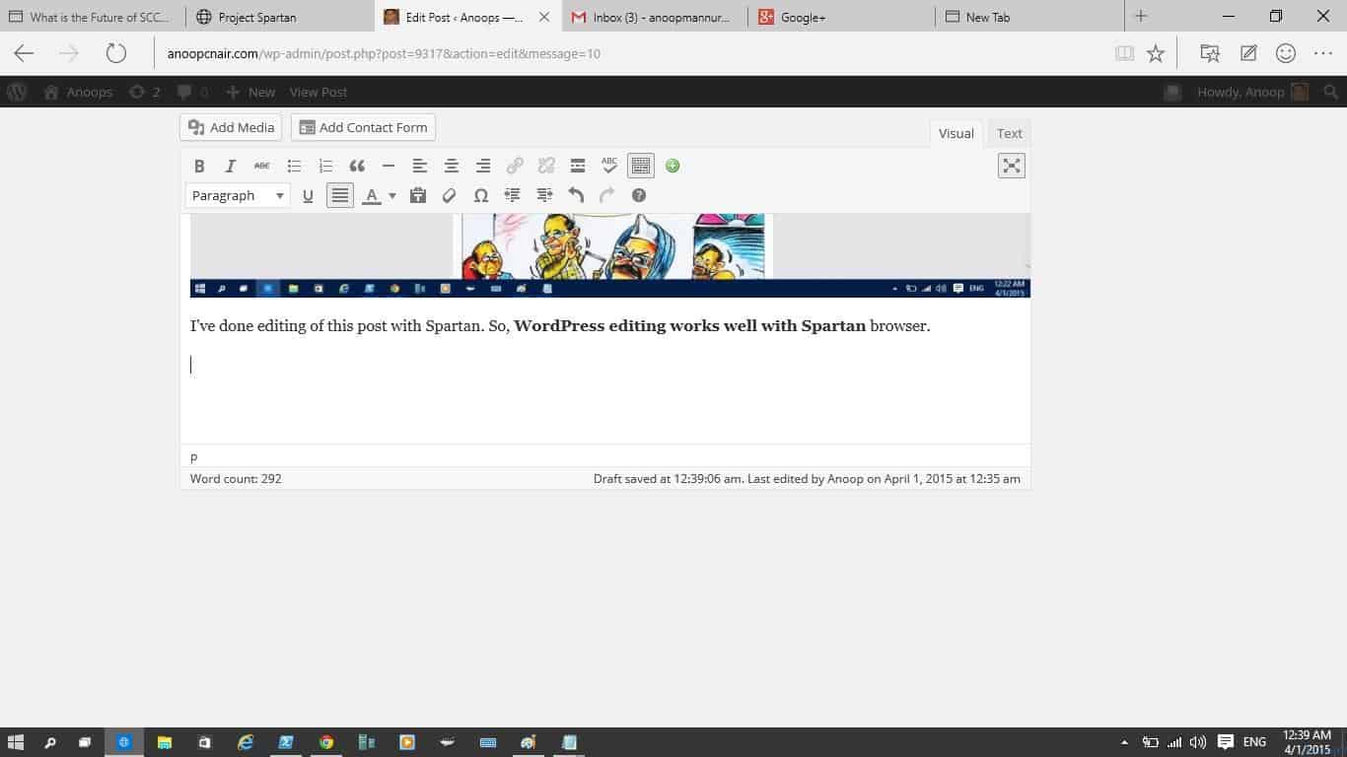The image size is (1347, 757).
Task: Toggle justify text alignment
Action: click(339, 195)
